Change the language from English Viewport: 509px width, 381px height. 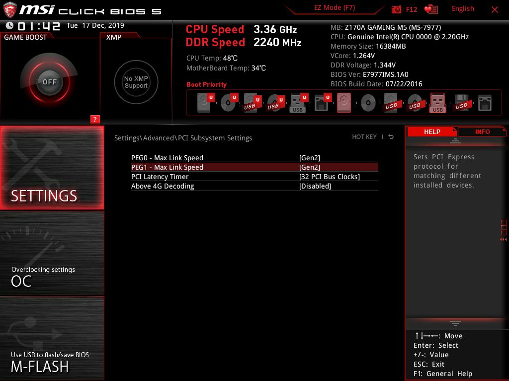tap(463, 9)
